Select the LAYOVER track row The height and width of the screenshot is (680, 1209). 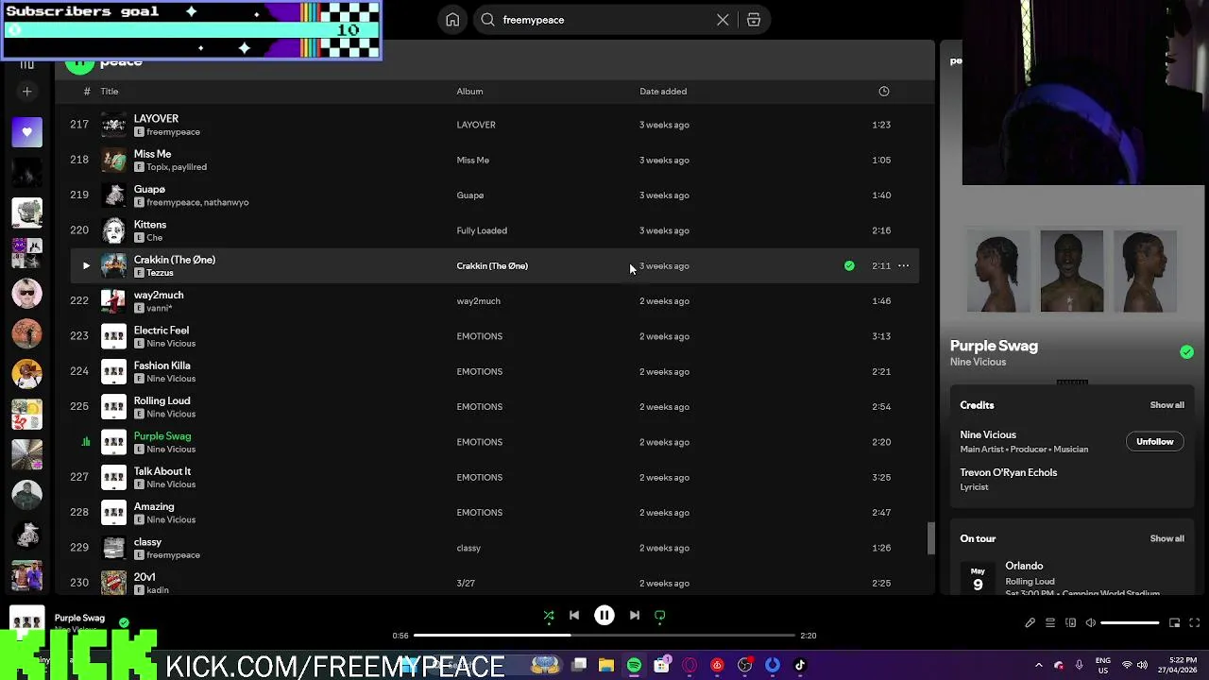coord(494,125)
